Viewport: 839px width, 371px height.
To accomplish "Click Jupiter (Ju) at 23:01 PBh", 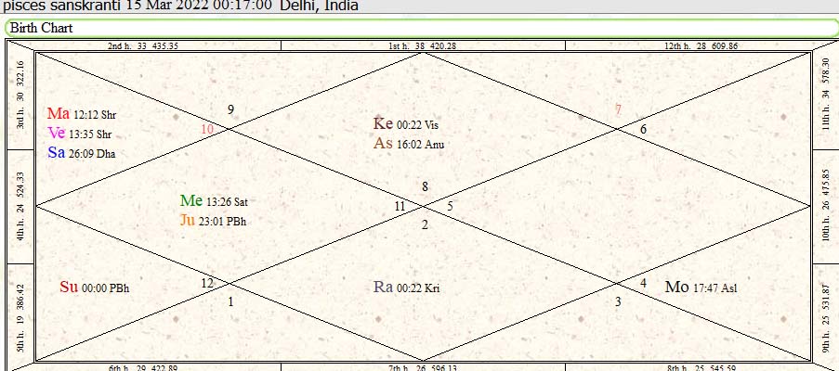I will (x=213, y=221).
